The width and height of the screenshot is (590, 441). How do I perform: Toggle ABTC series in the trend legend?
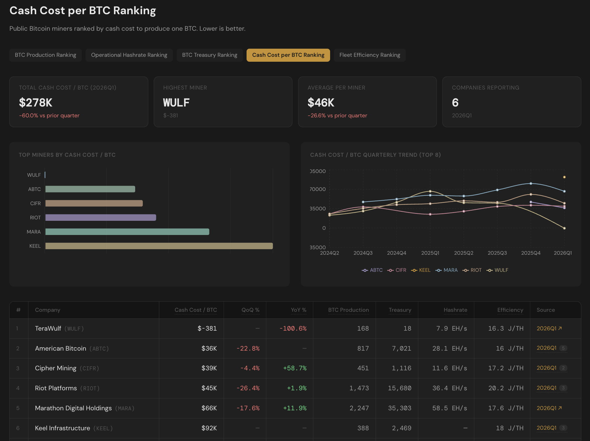pyautogui.click(x=372, y=270)
